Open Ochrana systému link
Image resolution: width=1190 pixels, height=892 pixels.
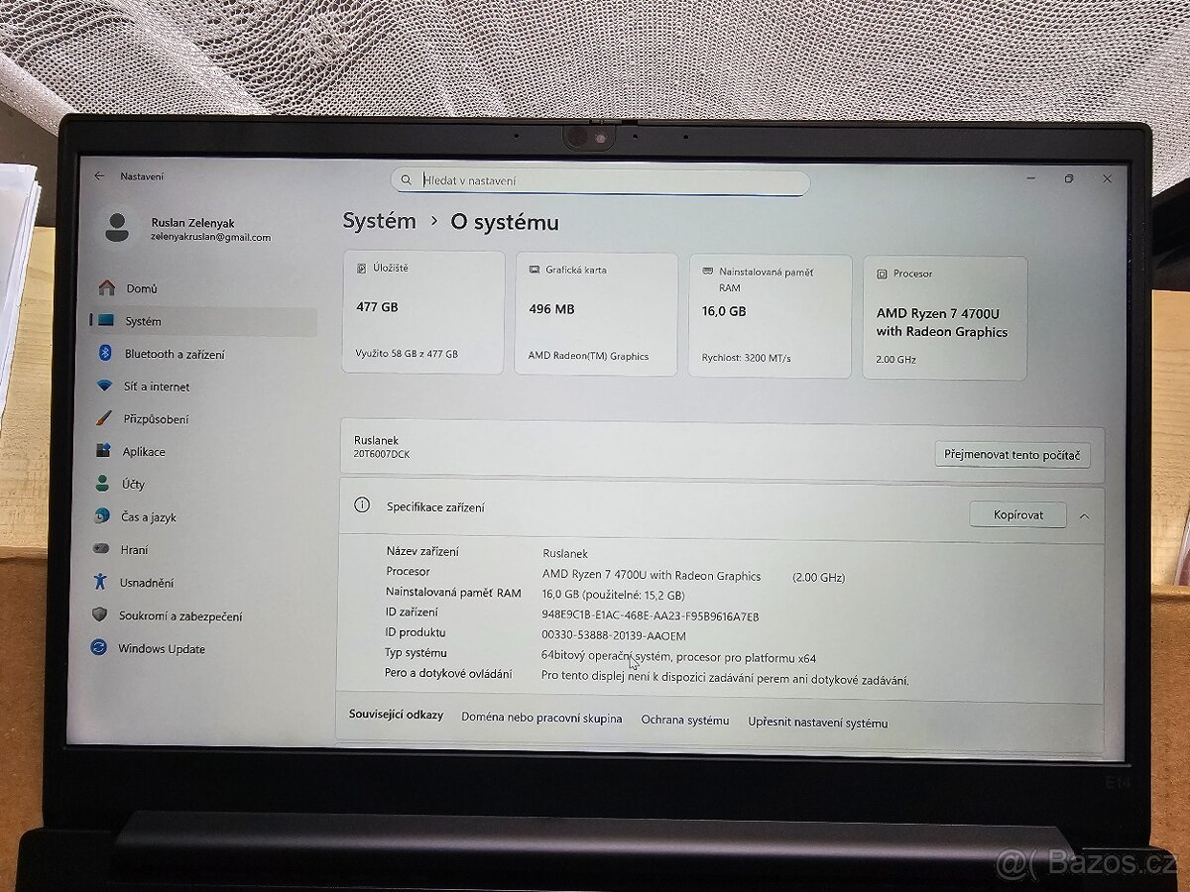pyautogui.click(x=684, y=721)
